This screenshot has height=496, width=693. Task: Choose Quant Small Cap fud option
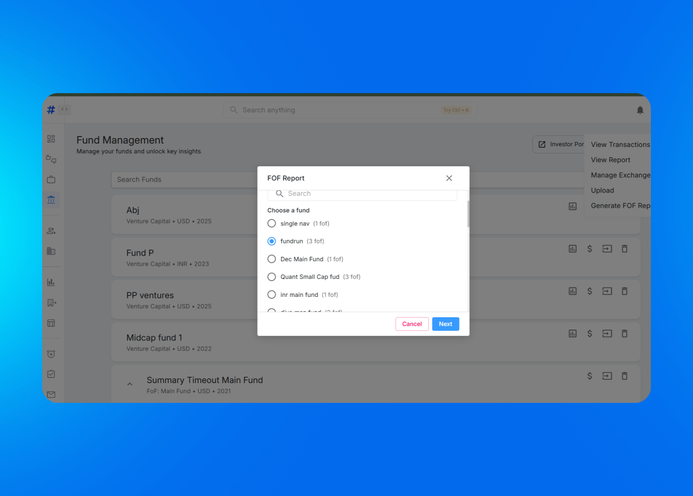tap(272, 277)
